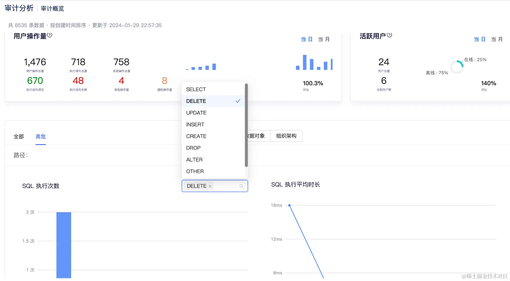Screen dimensions: 510x281
Task: Click the online/offline donut progress ring
Action: pyautogui.click(x=457, y=67)
